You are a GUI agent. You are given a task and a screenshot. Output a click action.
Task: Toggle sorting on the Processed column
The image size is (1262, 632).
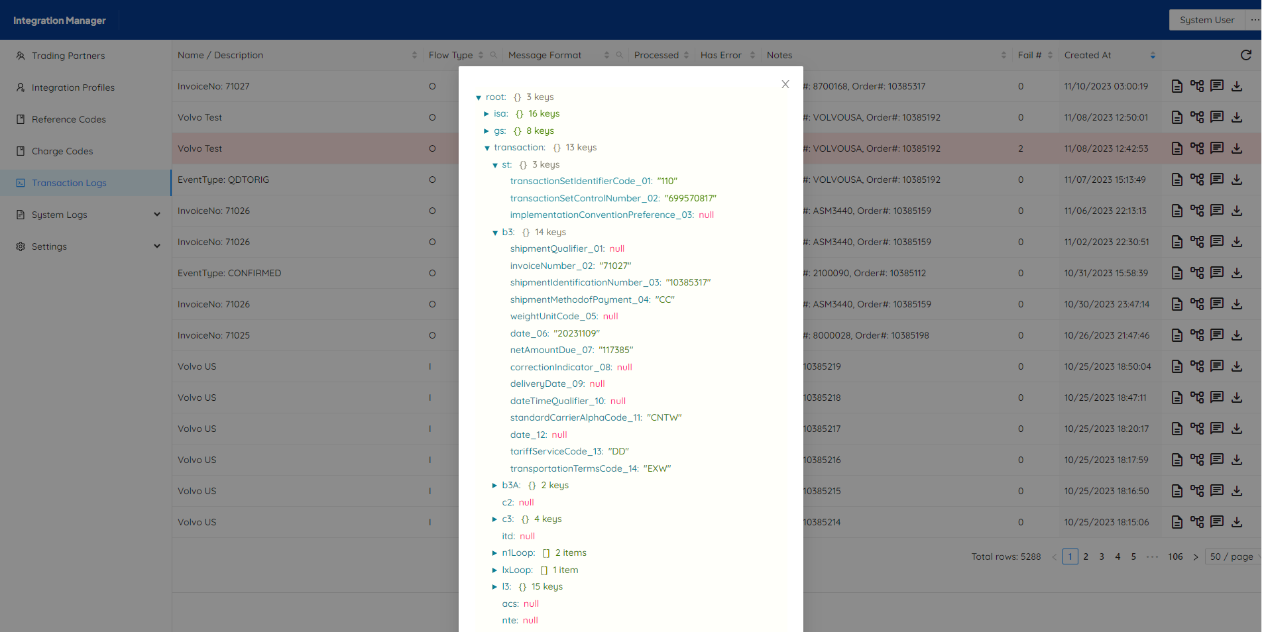click(x=687, y=55)
